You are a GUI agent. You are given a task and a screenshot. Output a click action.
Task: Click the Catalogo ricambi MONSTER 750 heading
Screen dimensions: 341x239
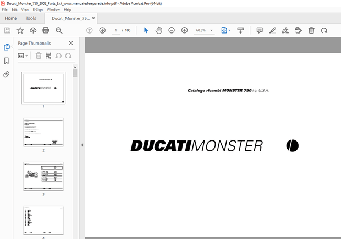click(228, 90)
